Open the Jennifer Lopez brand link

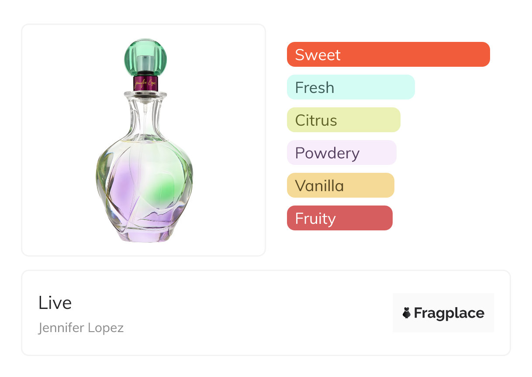[81, 328]
